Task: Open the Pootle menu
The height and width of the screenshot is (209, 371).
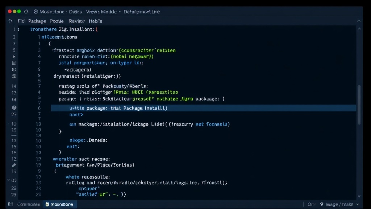Action: [57, 21]
